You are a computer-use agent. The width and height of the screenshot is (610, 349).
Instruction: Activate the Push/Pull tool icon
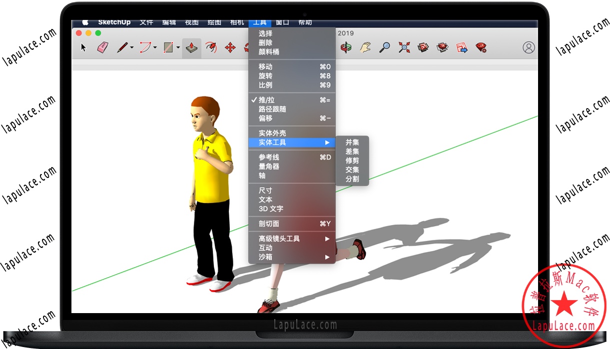pos(191,48)
